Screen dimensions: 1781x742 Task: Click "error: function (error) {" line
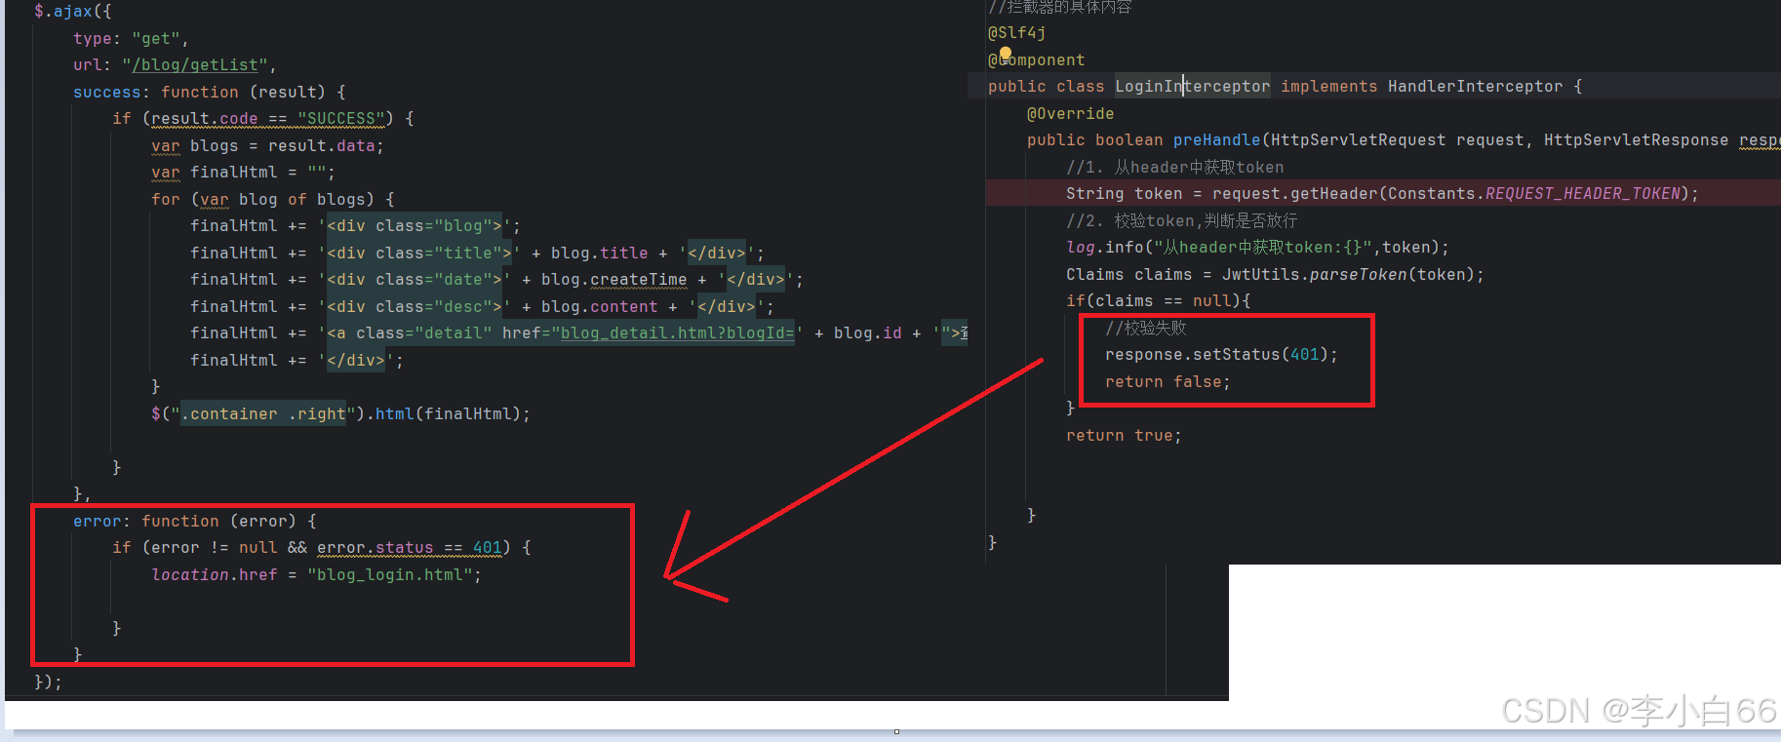click(194, 522)
